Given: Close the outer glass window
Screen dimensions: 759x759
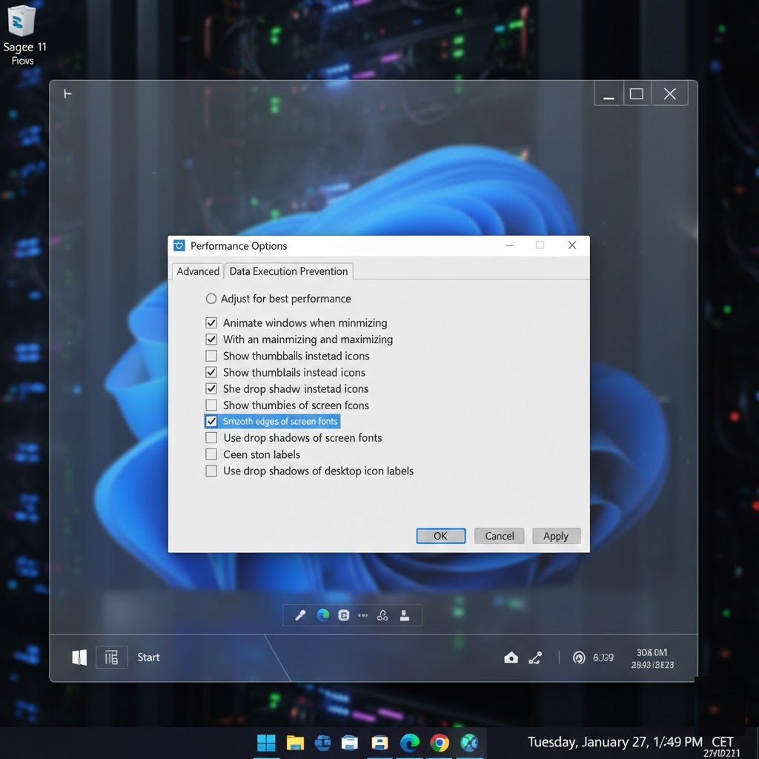Looking at the screenshot, I should pos(669,93).
